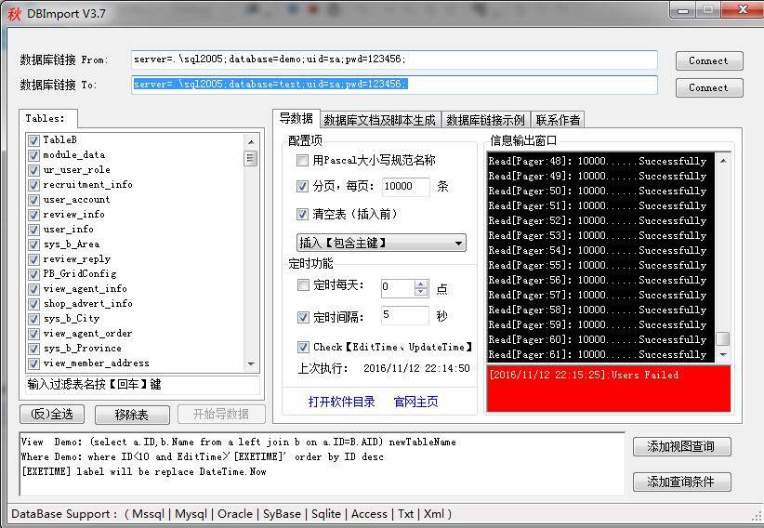Click Connect for the To database
Viewport: 764px width, 528px height.
click(709, 87)
